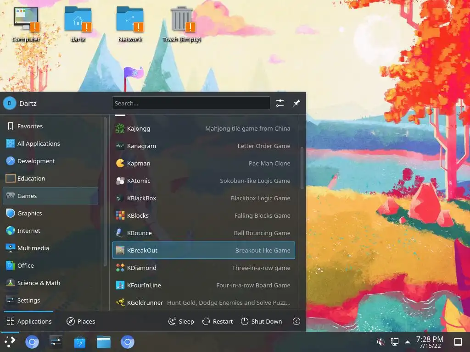Open Discover software store from taskbar

click(80, 342)
